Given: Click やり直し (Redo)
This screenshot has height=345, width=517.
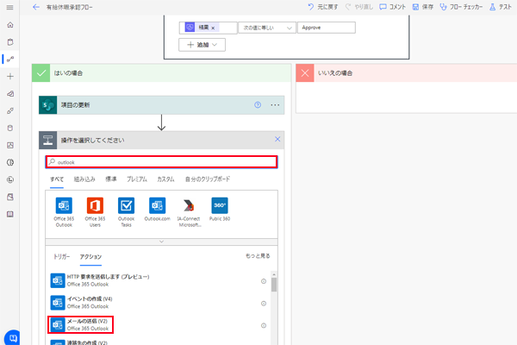Looking at the screenshot, I should [x=359, y=7].
